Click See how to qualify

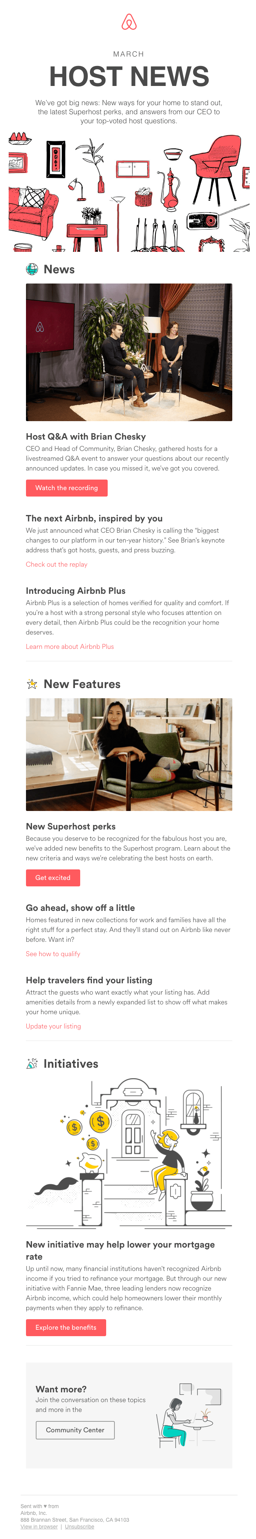(52, 954)
